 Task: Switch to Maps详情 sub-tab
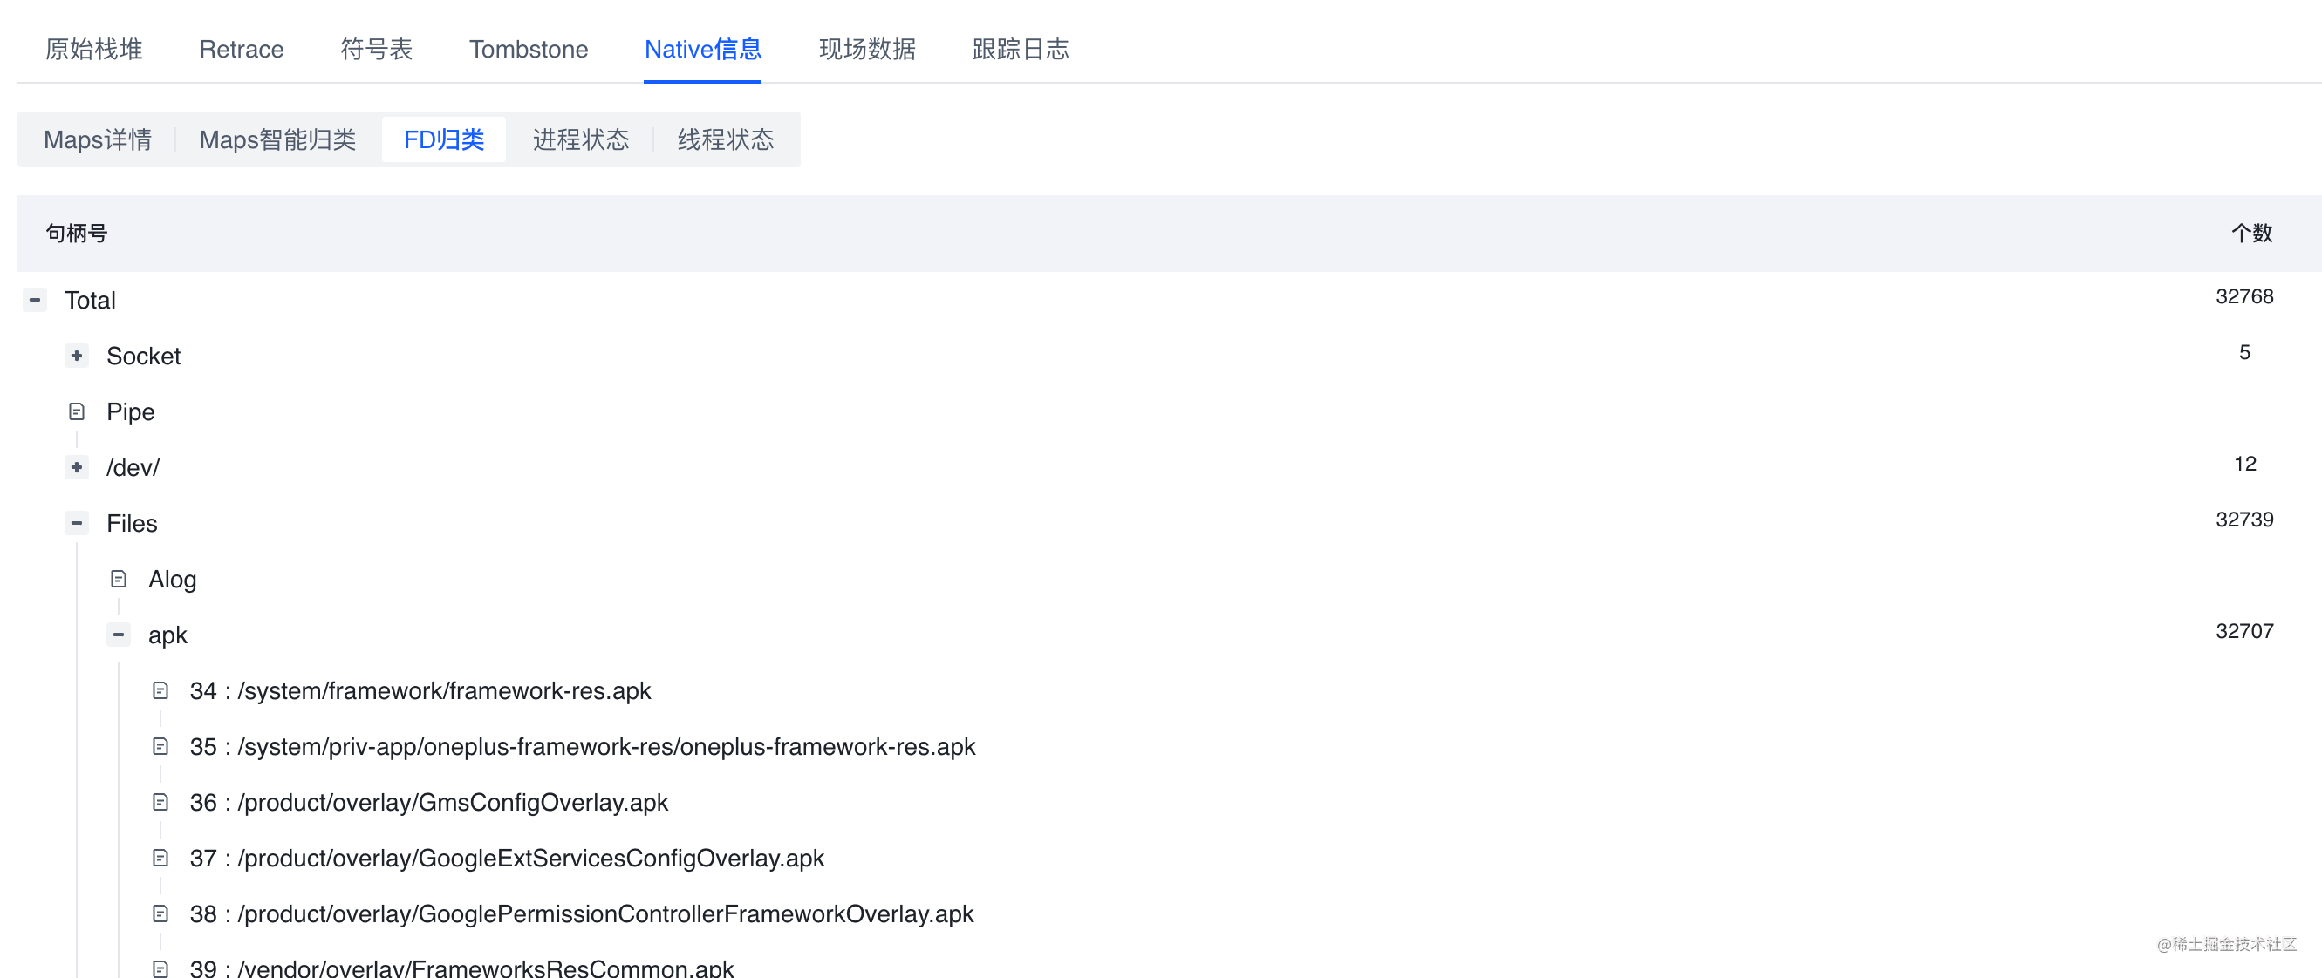click(x=98, y=139)
